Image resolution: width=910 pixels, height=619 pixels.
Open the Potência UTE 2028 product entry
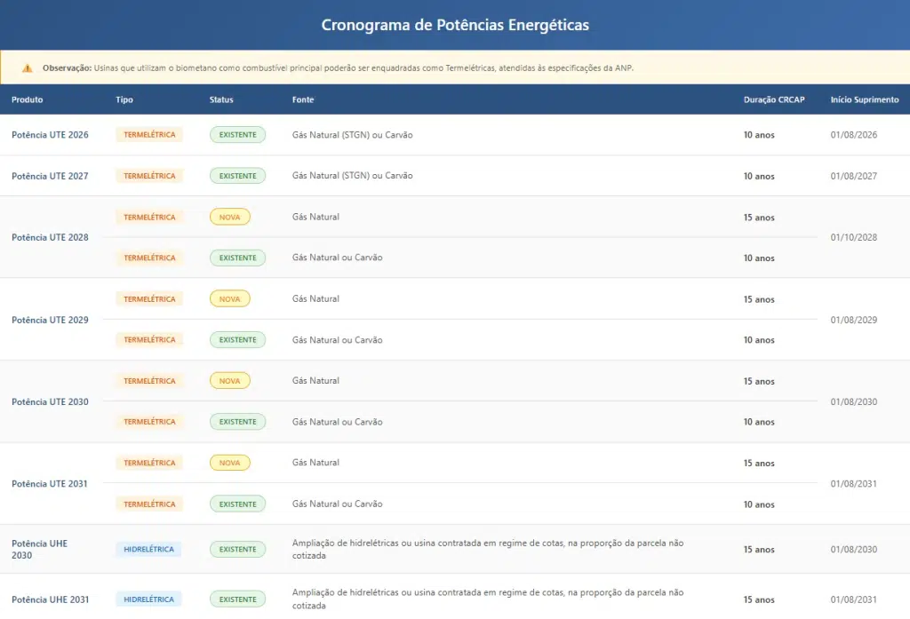click(x=50, y=237)
